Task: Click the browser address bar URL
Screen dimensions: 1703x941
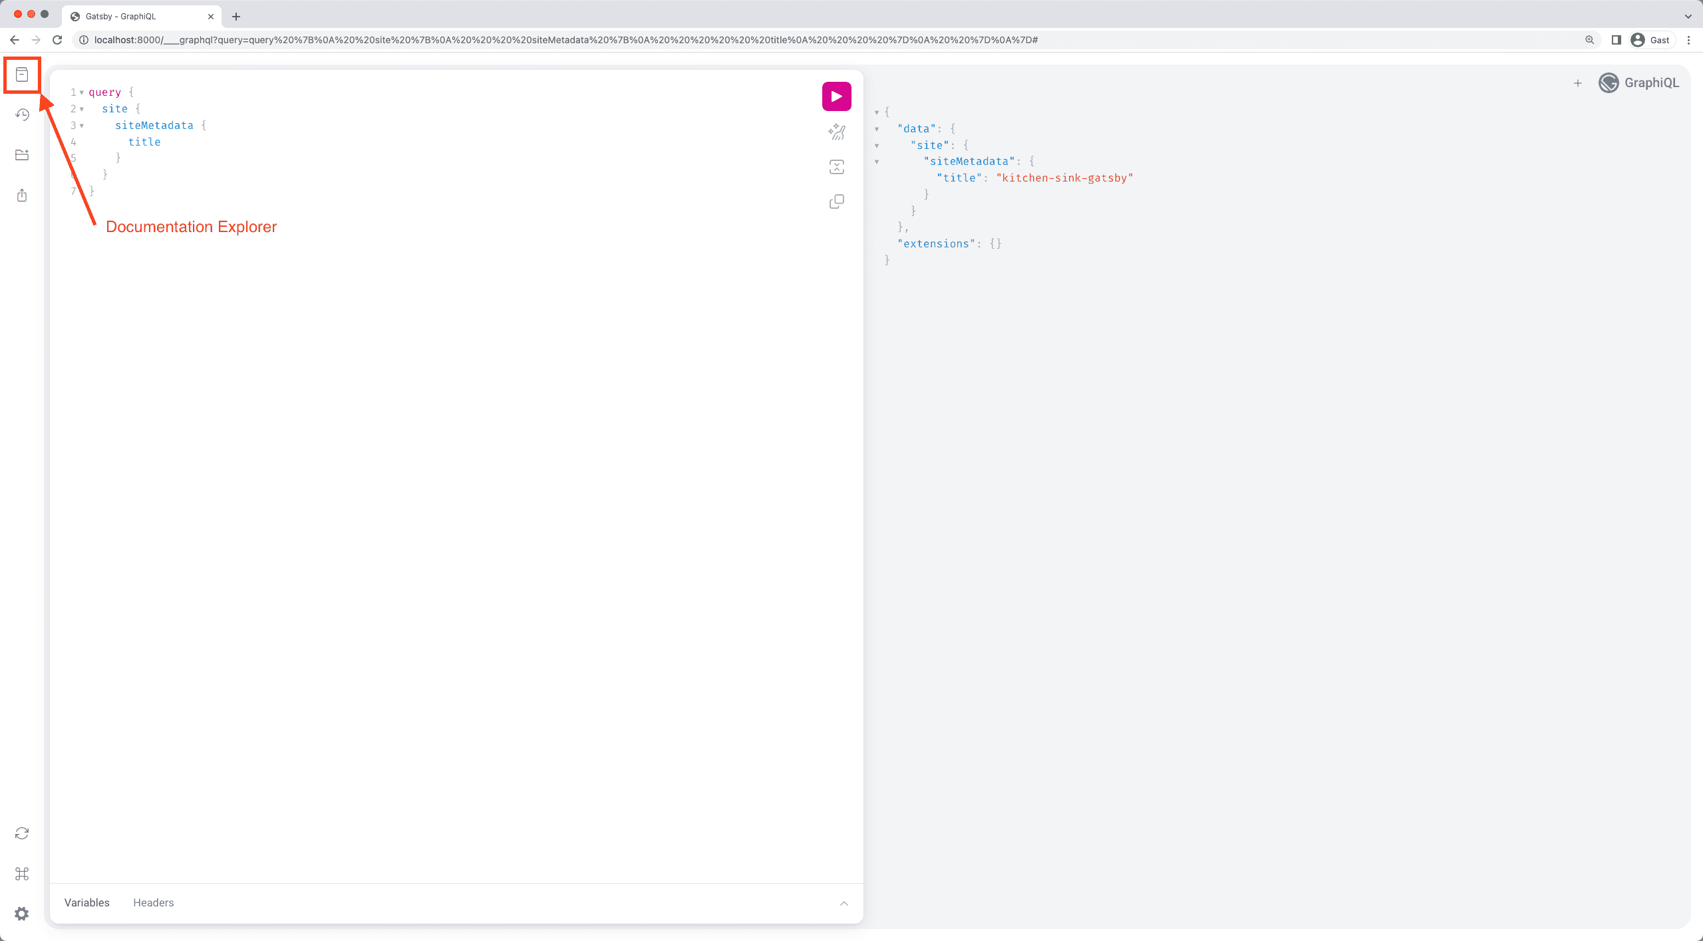Action: pyautogui.click(x=565, y=40)
